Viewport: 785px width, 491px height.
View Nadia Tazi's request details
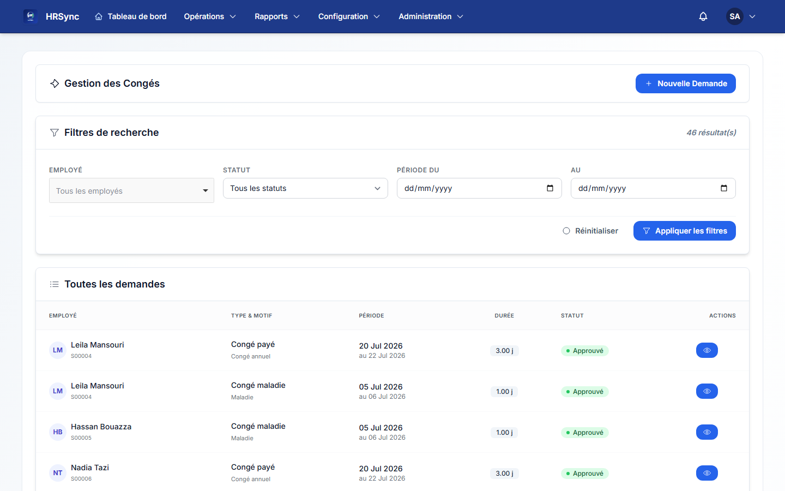(707, 473)
